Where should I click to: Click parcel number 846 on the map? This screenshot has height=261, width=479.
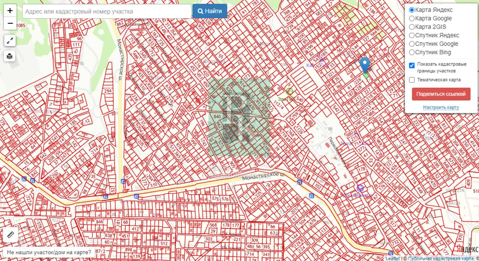coord(100,222)
